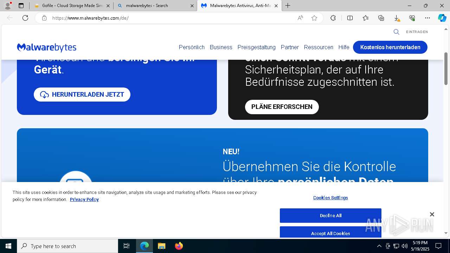This screenshot has height=253, width=450.
Task: Click Kostenlos herunterladen button
Action: pos(390,47)
